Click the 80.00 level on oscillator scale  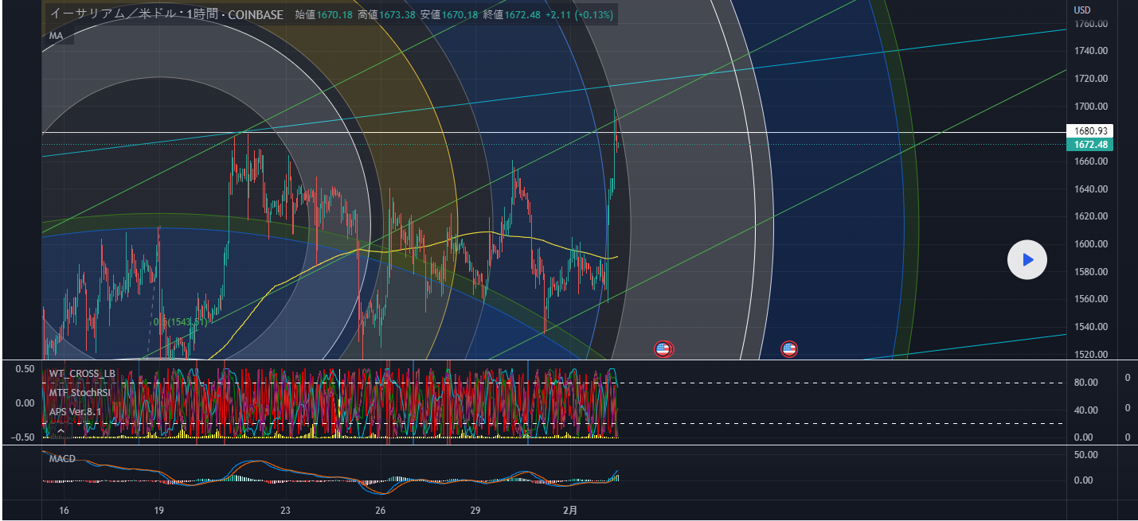tap(1086, 383)
